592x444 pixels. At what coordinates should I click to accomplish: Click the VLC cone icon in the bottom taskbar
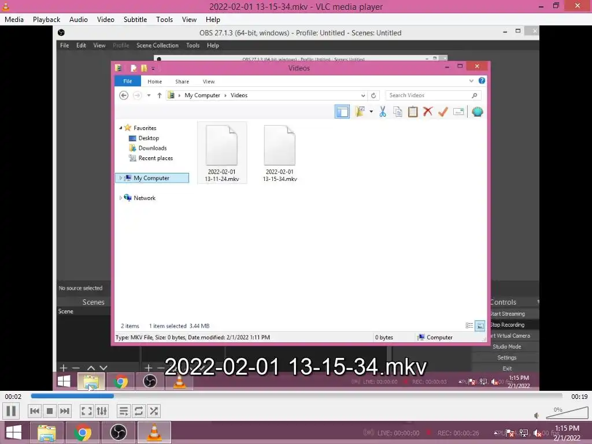[x=154, y=432]
